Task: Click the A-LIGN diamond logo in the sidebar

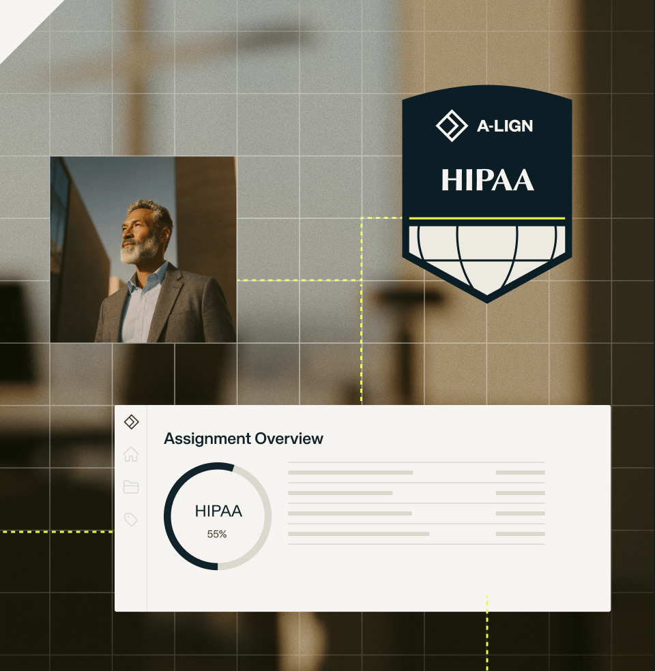Action: pos(132,422)
